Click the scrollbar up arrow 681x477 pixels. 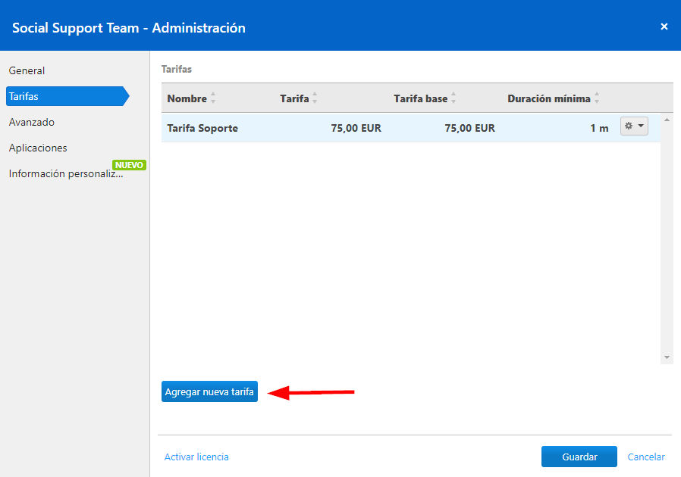(667, 120)
